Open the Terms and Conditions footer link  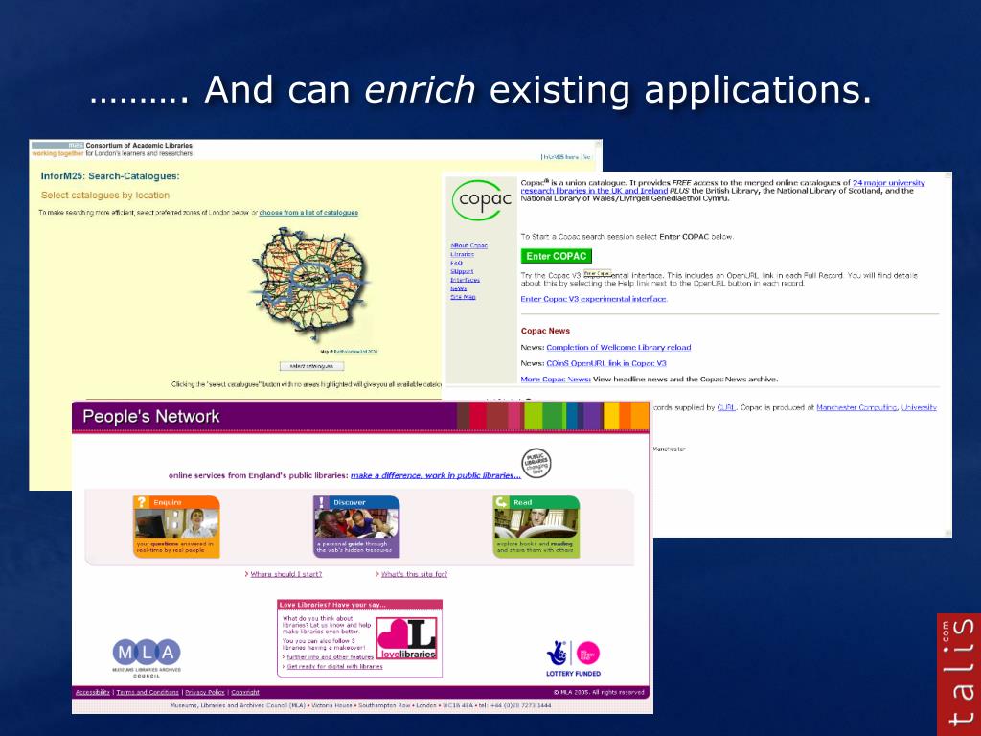(147, 692)
